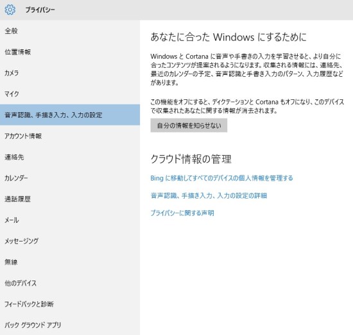Screen dimensions: 353x335
Task: Open the Bing personal info management link
Action: (222, 178)
